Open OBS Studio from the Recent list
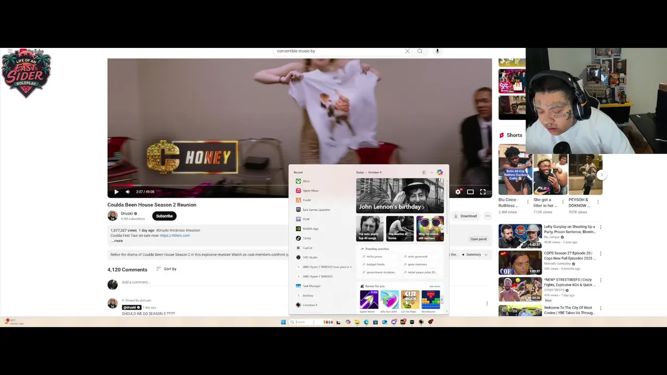 pos(323,257)
